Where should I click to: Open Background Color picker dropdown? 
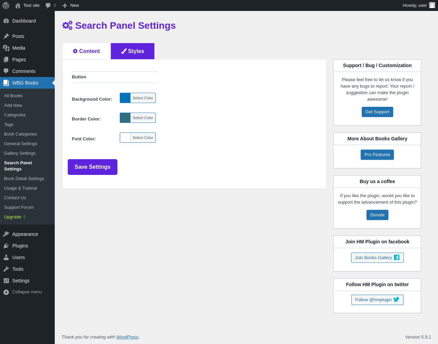[x=138, y=98]
